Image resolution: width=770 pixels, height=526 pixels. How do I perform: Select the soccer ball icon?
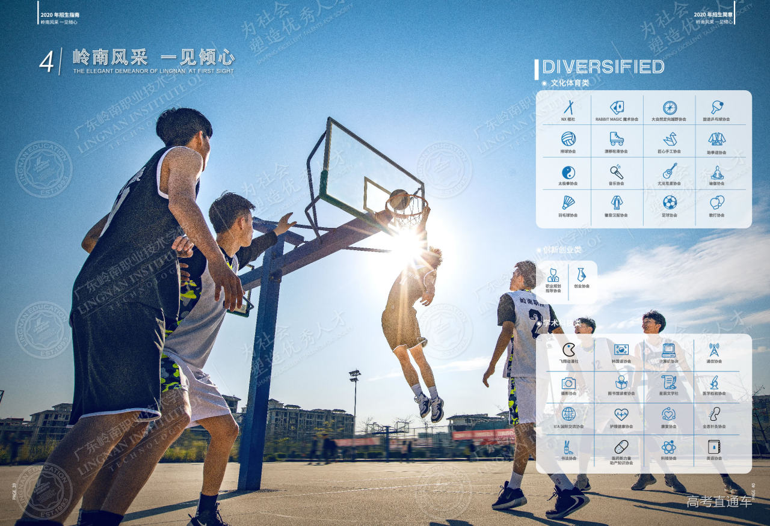click(x=670, y=203)
